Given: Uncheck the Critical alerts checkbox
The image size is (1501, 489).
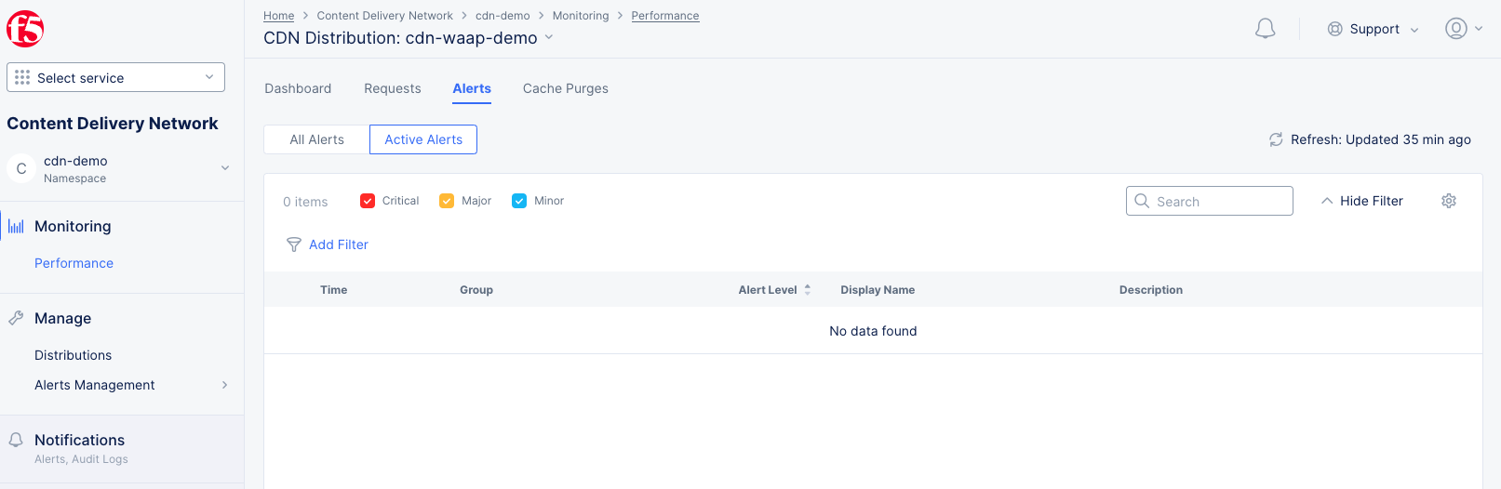Looking at the screenshot, I should click(x=368, y=201).
